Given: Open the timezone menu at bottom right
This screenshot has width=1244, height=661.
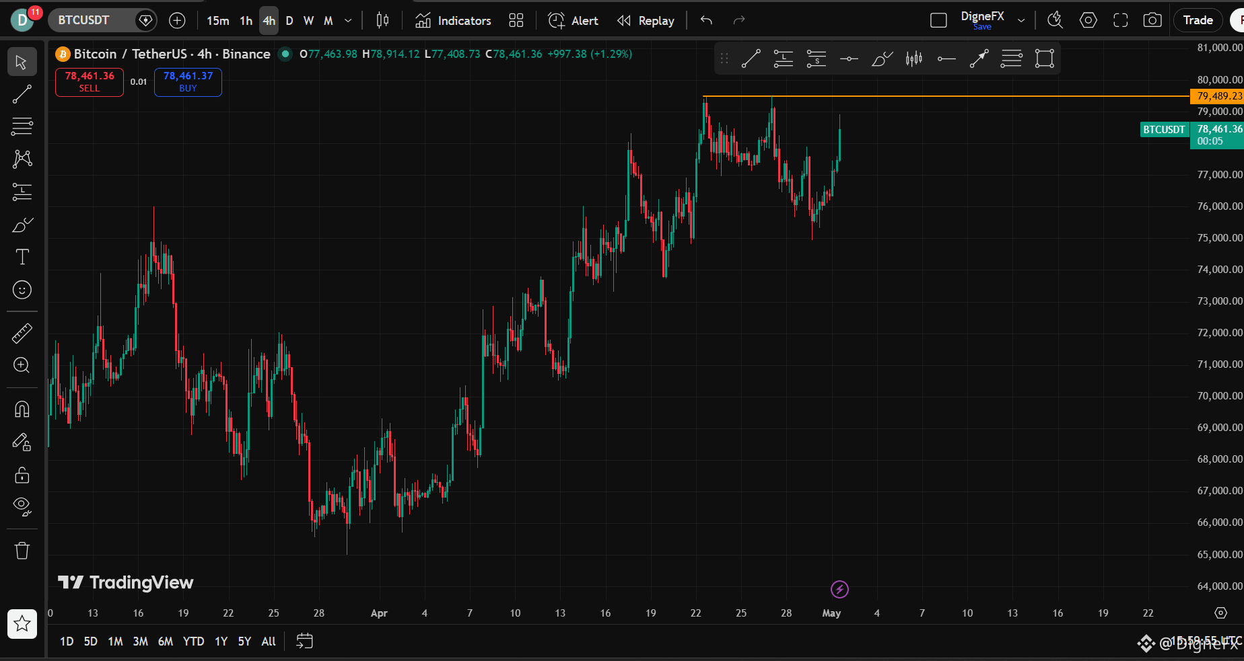Looking at the screenshot, I should coord(1206,641).
